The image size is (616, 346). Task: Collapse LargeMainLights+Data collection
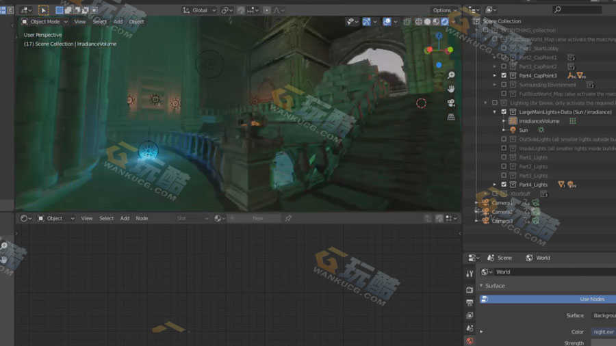click(495, 112)
